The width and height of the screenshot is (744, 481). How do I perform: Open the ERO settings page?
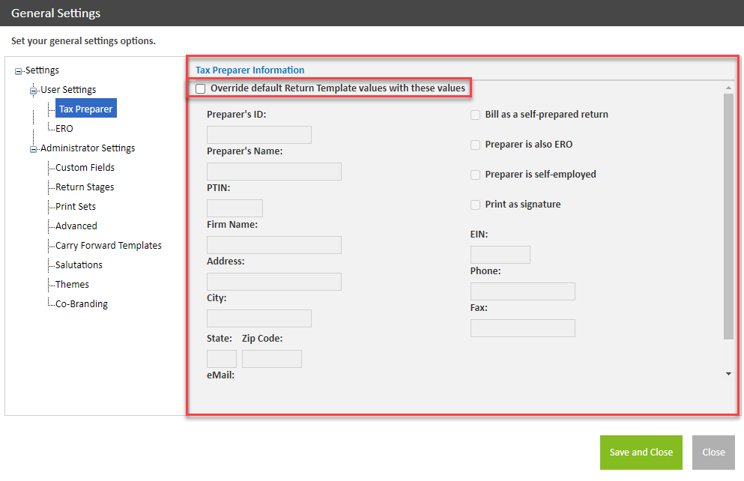coord(64,129)
